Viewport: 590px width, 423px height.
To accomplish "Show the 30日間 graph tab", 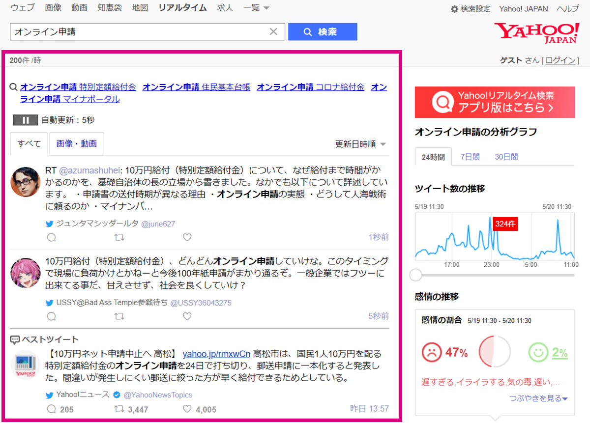I will tap(506, 157).
